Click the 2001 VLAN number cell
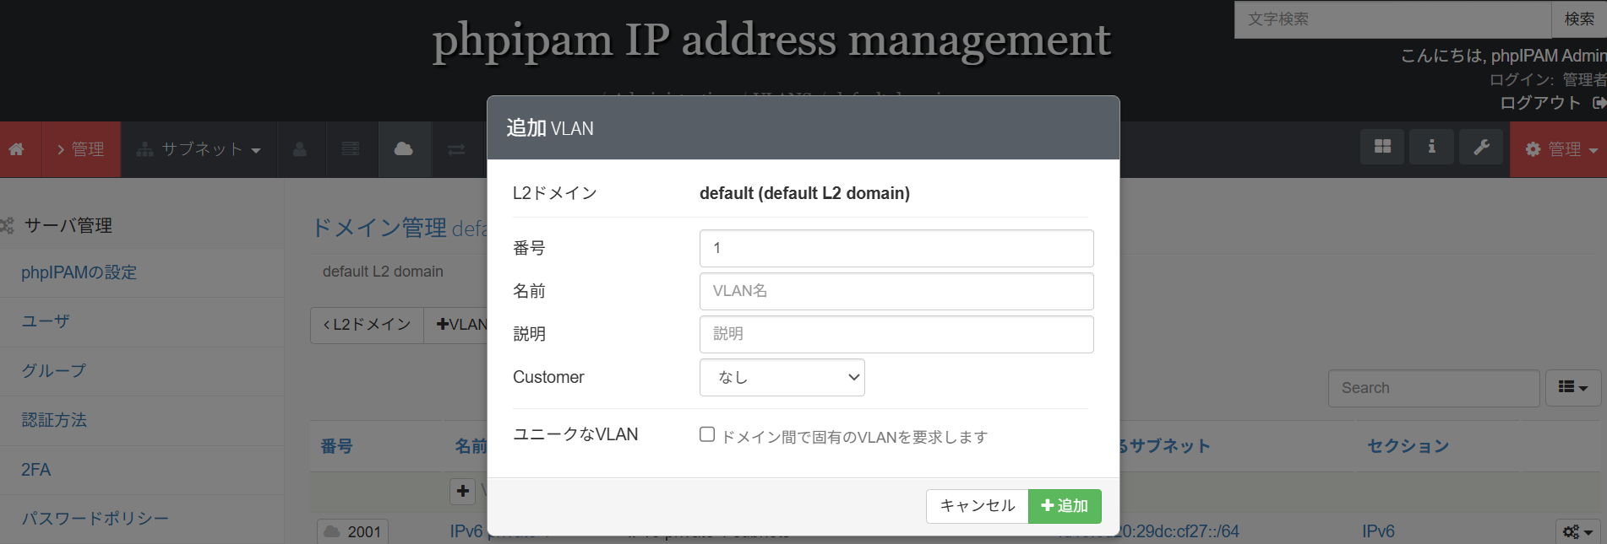 (x=353, y=532)
